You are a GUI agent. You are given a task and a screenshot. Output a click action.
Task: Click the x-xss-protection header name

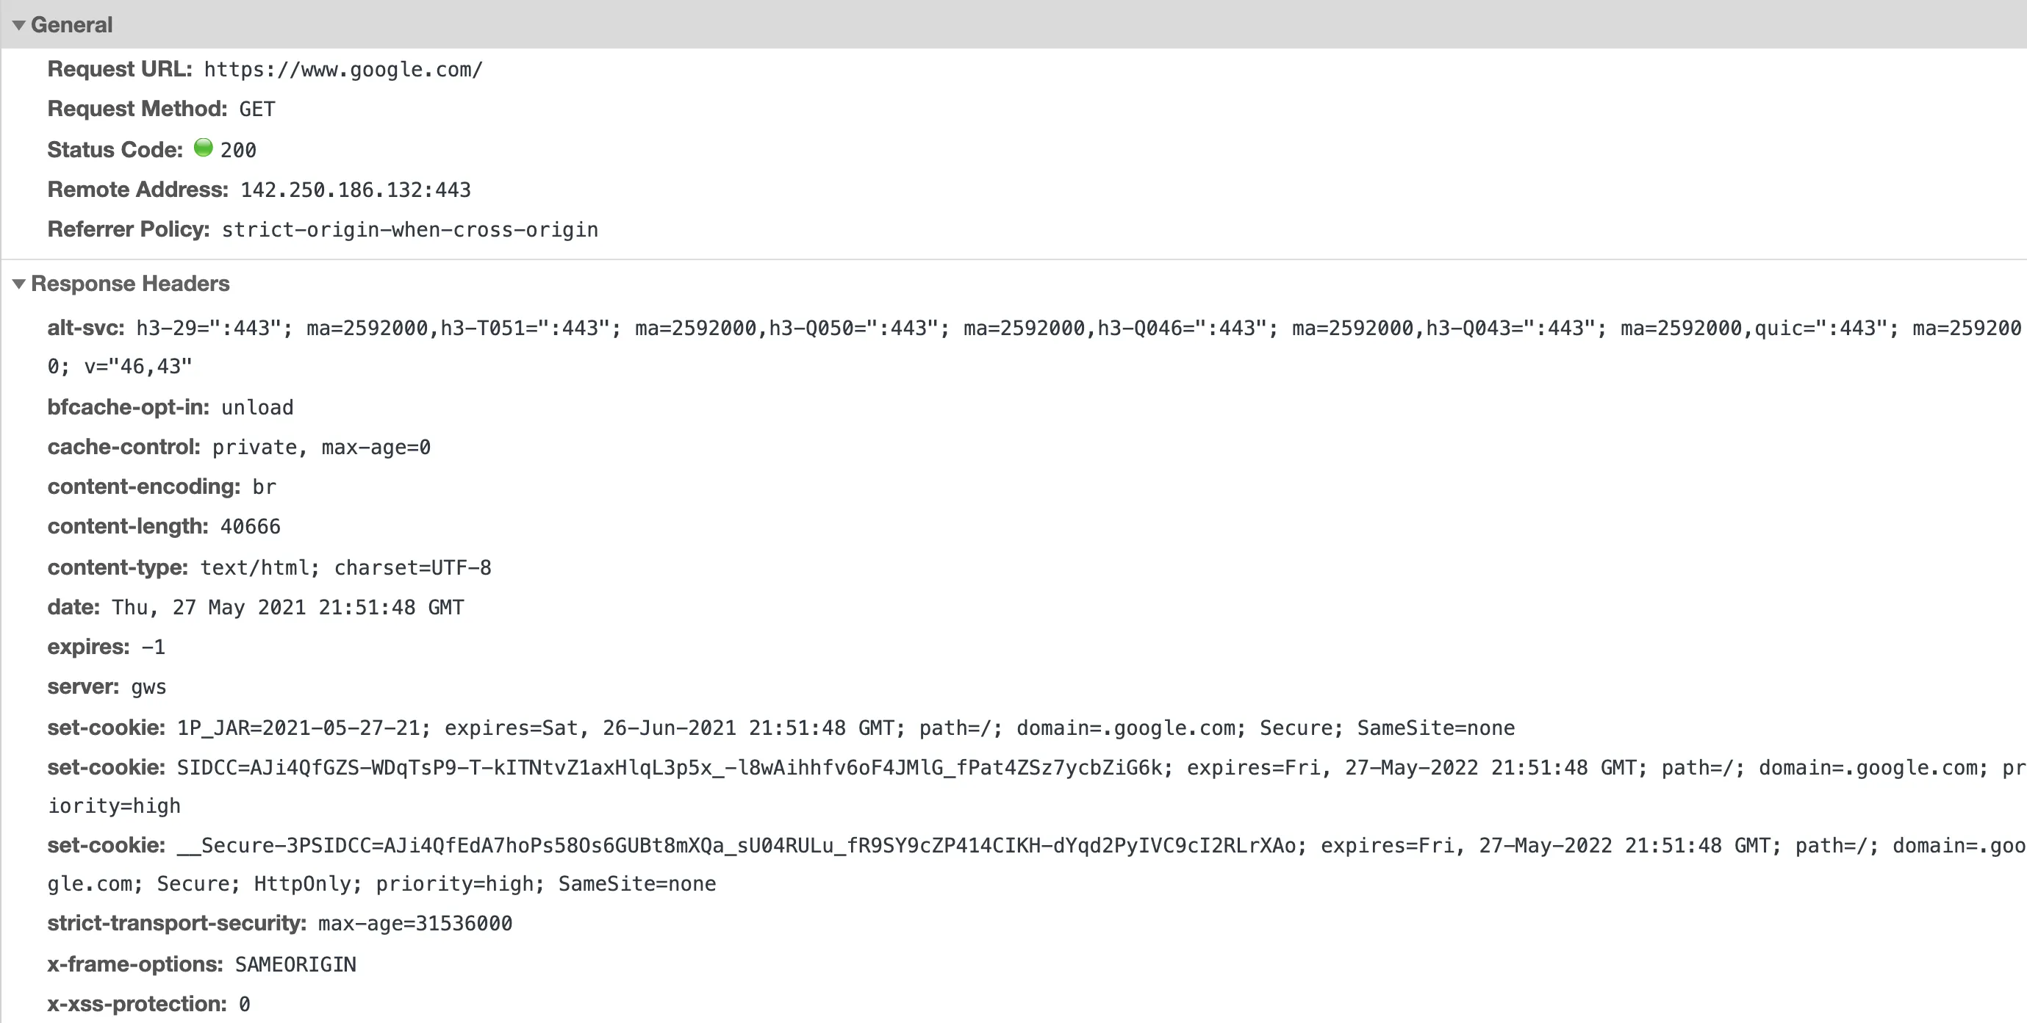[136, 1005]
